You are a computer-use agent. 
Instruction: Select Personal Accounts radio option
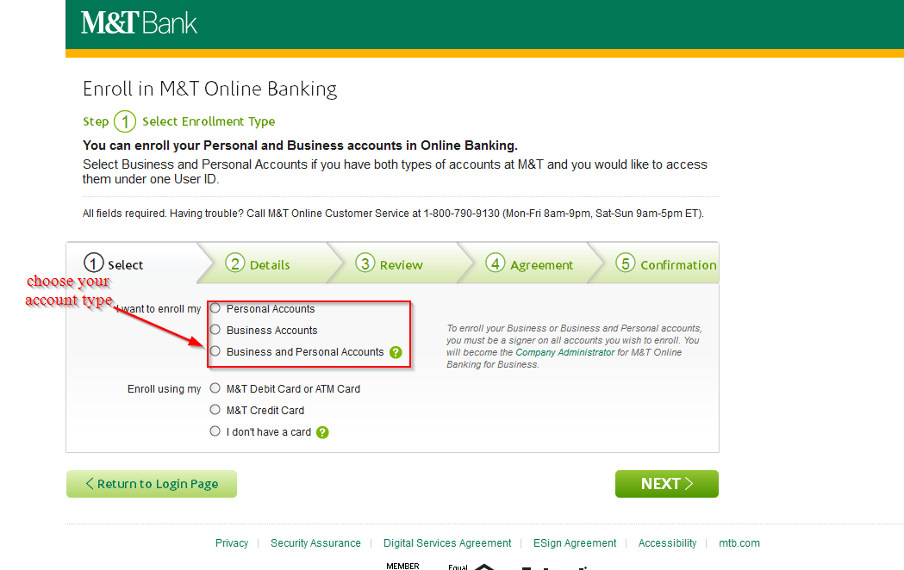(x=215, y=308)
